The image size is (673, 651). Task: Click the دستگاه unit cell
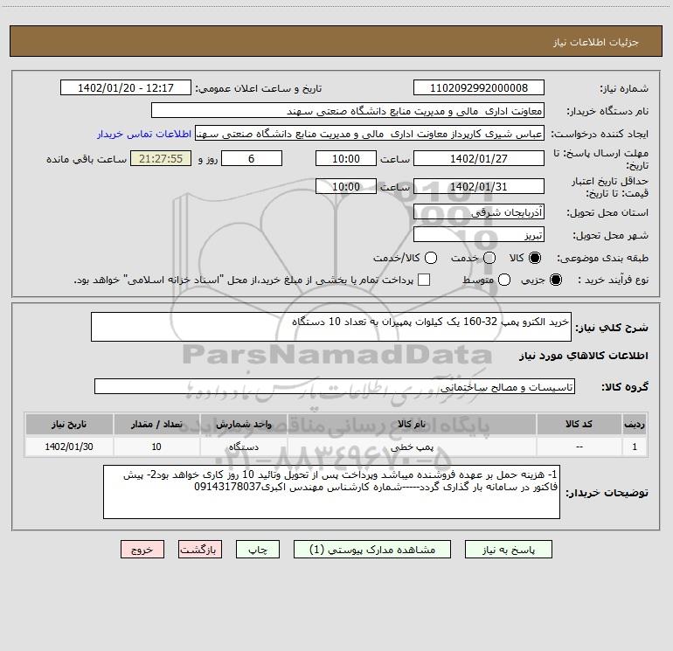click(x=243, y=447)
